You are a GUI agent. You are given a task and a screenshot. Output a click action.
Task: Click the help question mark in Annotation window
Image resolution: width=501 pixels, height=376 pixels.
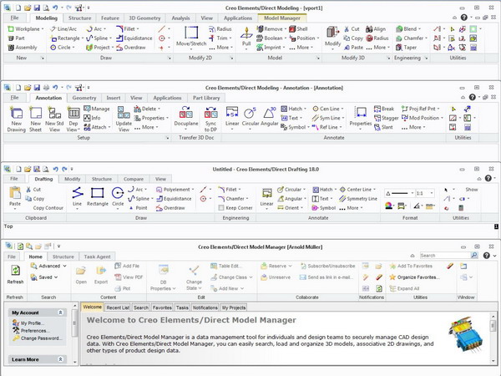pyautogui.click(x=473, y=97)
